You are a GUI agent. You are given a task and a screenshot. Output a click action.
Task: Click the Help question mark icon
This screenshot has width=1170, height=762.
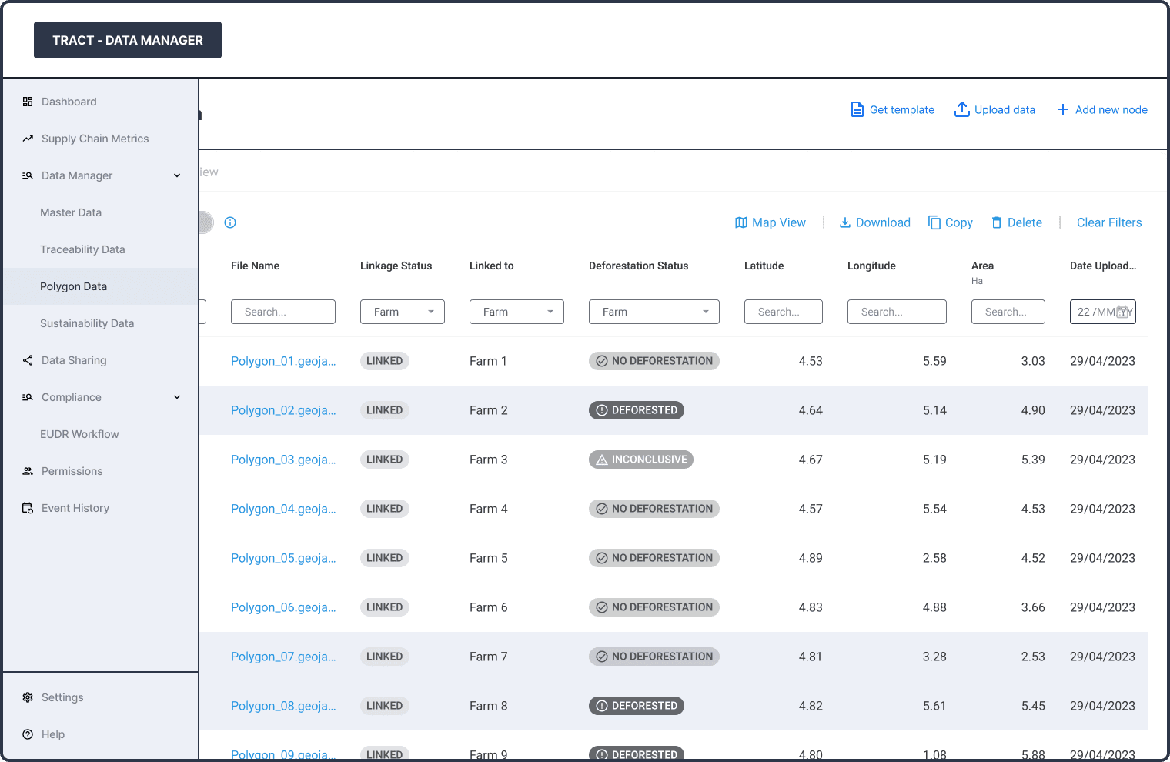[28, 734]
